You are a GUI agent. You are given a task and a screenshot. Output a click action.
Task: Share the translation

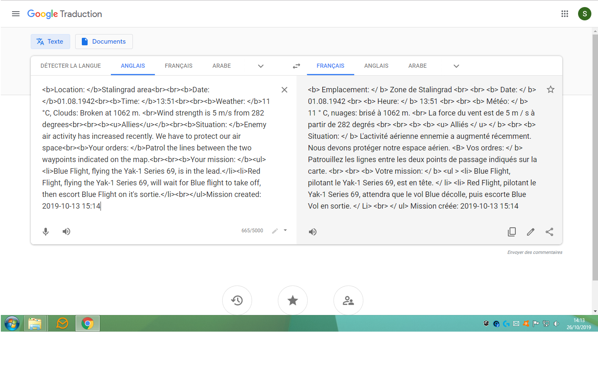click(549, 232)
